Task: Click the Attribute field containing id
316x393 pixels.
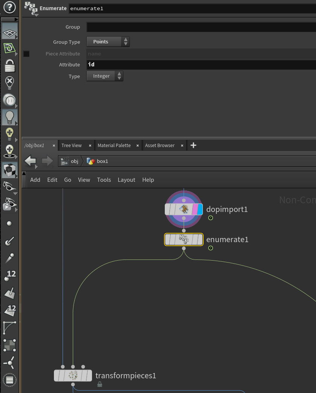Action: [x=201, y=64]
